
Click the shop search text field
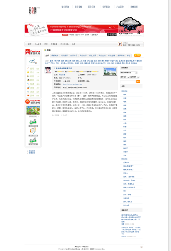coord(128,82)
